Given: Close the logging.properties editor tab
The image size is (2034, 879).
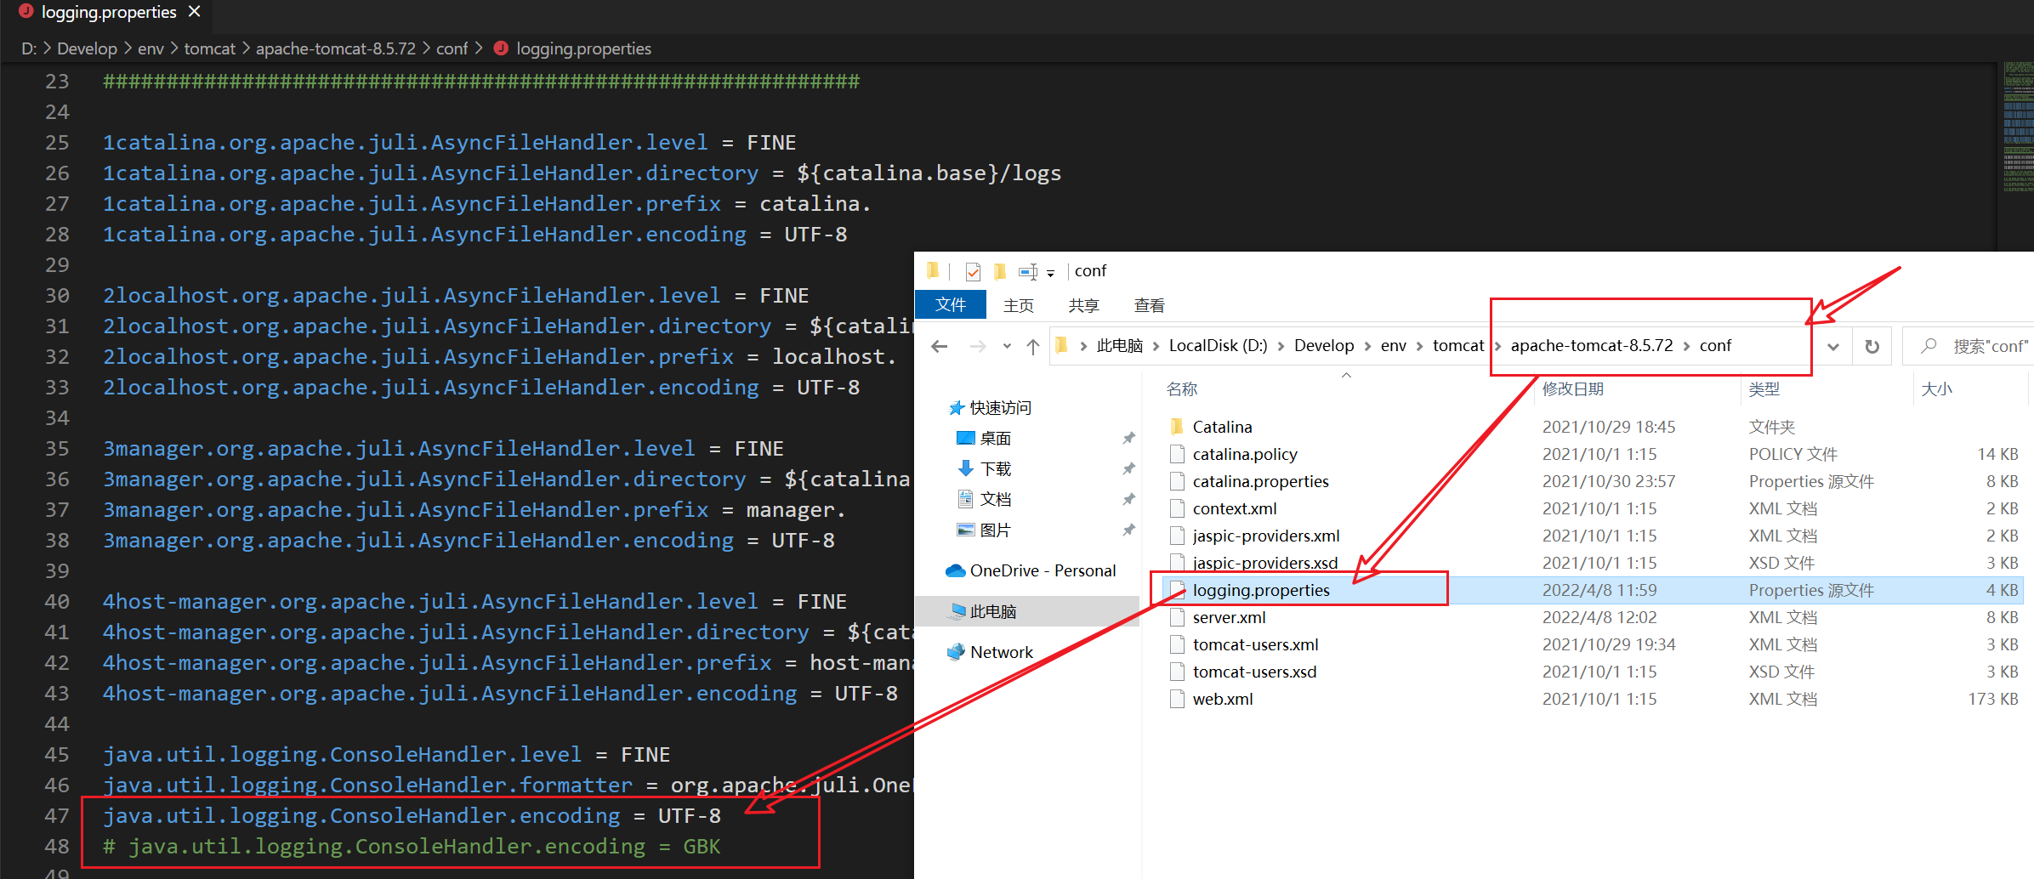Looking at the screenshot, I should 195,12.
